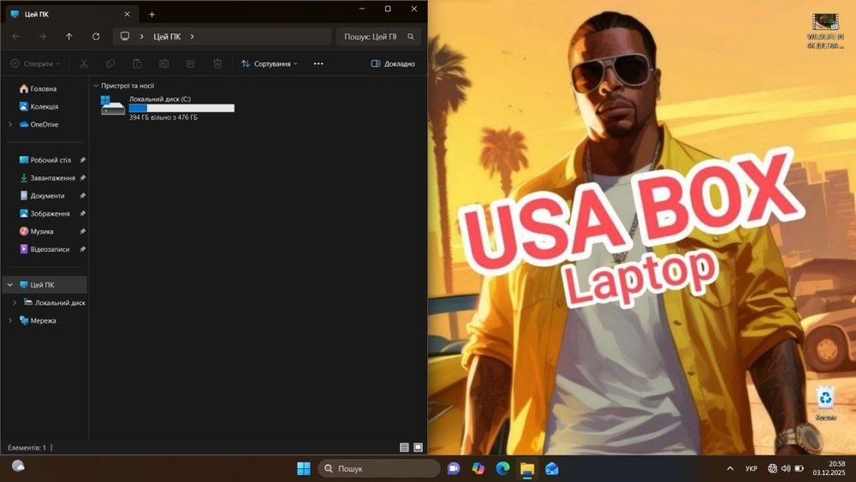Click the Share icon in the toolbar
The image size is (856, 482).
point(191,64)
